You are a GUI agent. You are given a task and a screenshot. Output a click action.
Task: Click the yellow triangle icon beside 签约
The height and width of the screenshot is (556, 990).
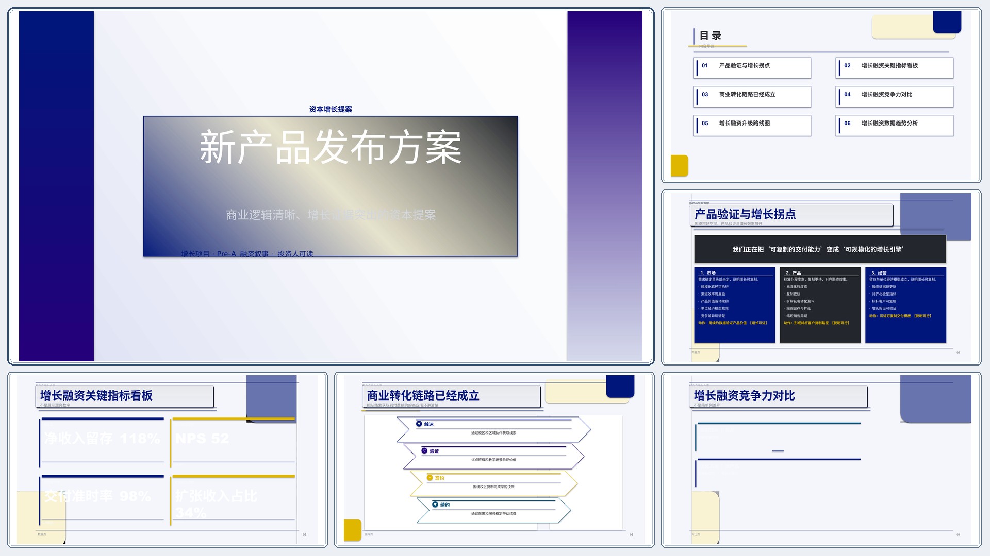[430, 478]
